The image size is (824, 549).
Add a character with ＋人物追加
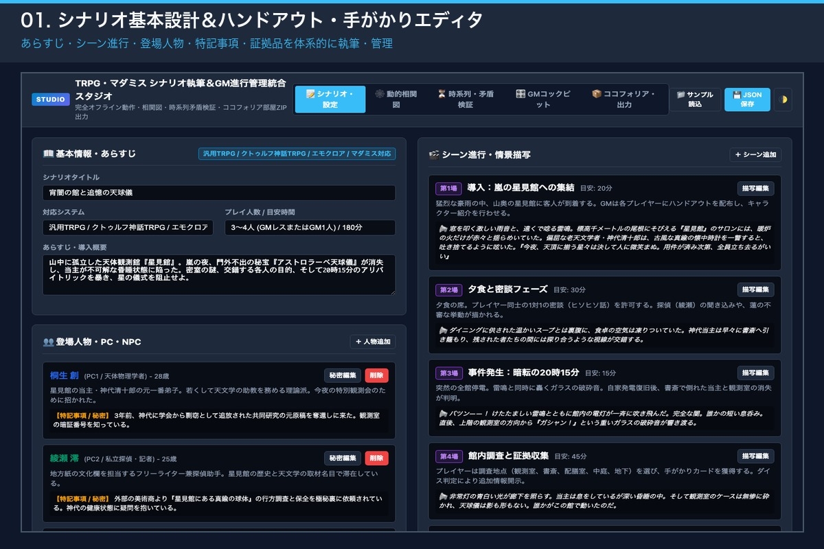[x=373, y=342]
